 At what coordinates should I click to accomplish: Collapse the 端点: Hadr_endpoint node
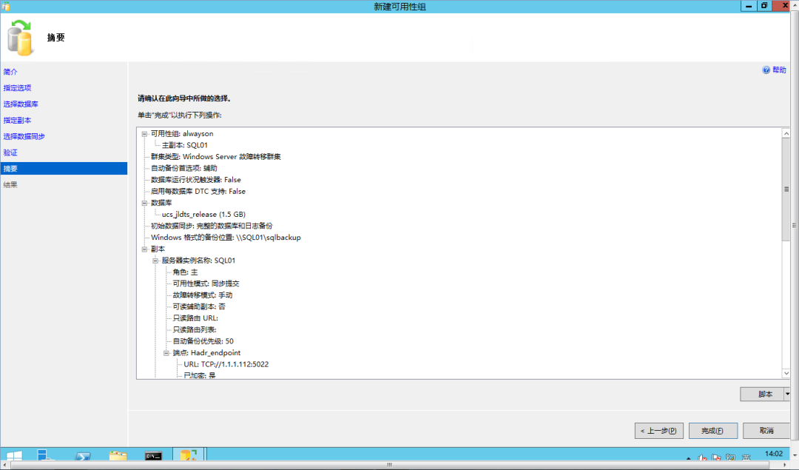166,353
